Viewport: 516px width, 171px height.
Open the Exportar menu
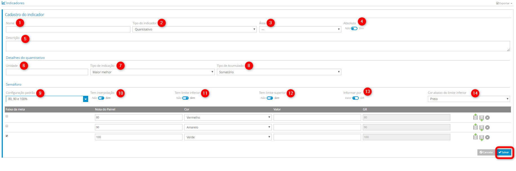504,3
